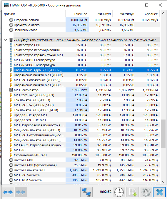Viewport: 167px width, 199px height.
Task: Click the expand-columns blue arrows button
Action: tap(8, 192)
